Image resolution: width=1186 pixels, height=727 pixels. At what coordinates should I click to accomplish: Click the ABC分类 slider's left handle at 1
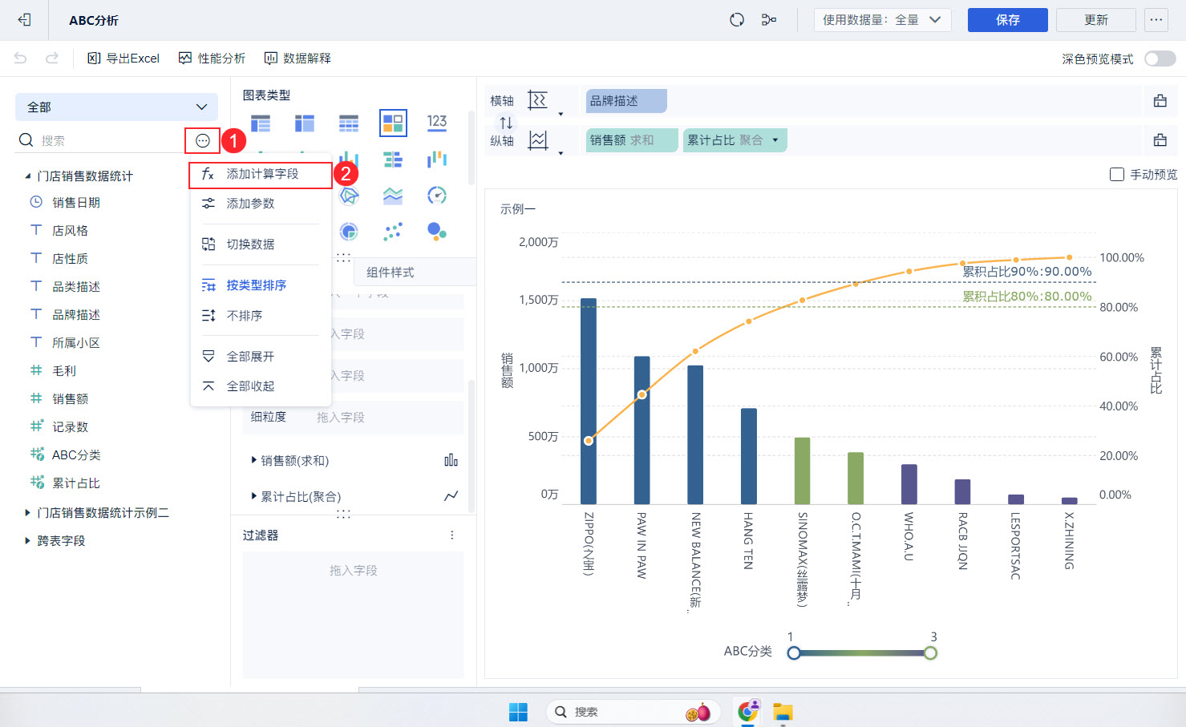pyautogui.click(x=794, y=653)
